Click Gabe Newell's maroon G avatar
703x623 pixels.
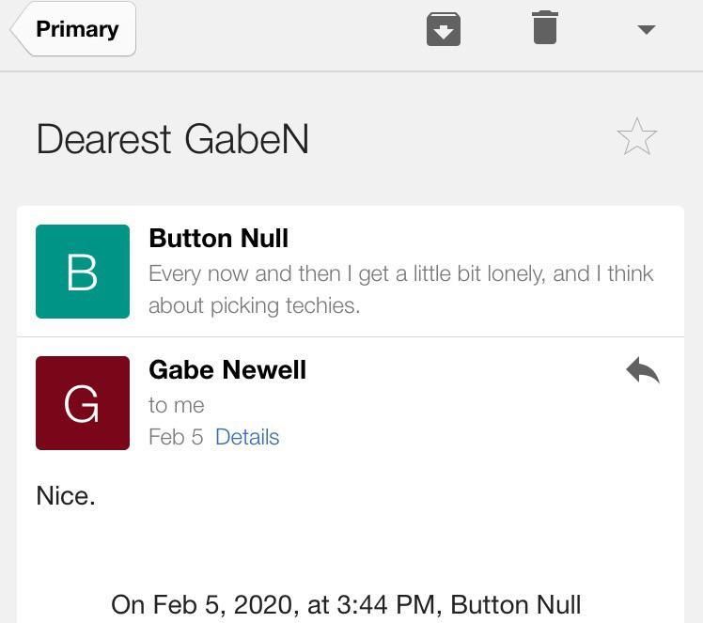click(x=83, y=403)
